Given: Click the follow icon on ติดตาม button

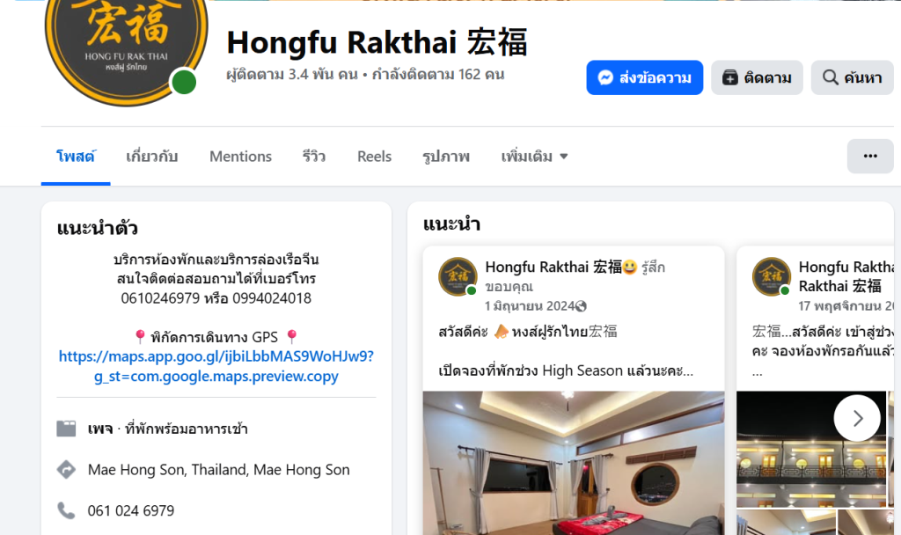Looking at the screenshot, I should (729, 77).
